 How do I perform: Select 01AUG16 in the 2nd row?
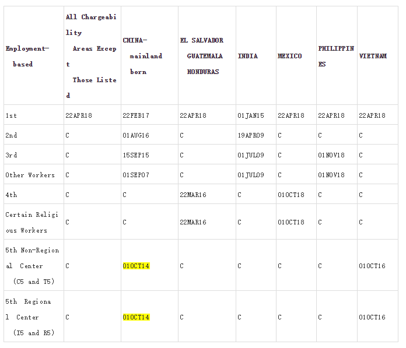(136, 135)
